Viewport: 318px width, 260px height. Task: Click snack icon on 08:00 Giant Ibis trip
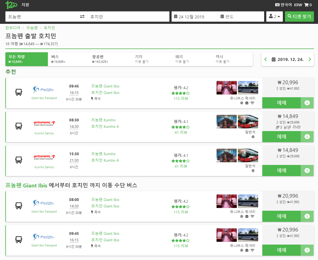(x=247, y=216)
